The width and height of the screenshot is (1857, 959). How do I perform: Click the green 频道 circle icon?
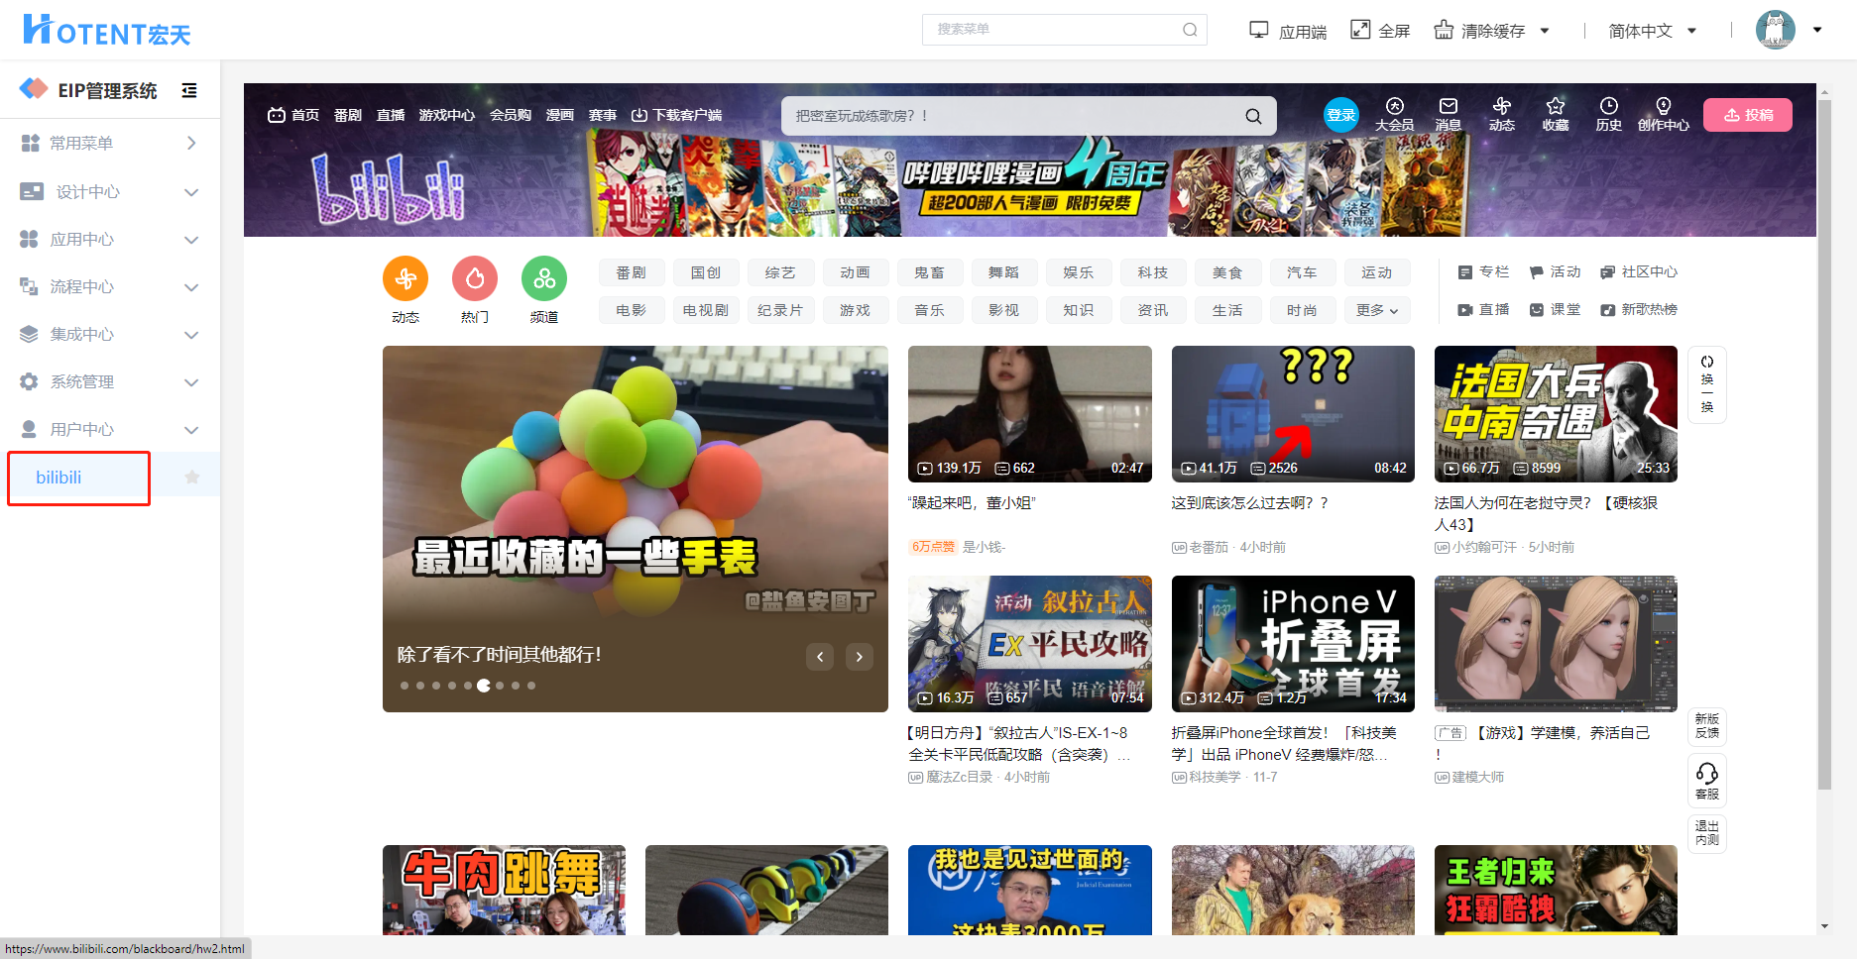544,279
